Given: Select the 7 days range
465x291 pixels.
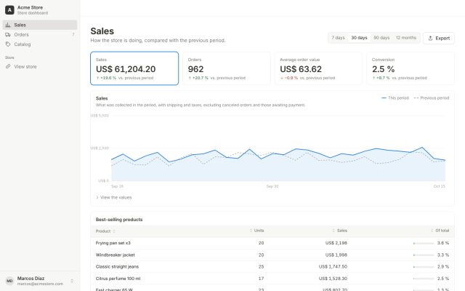Looking at the screenshot, I should (338, 38).
